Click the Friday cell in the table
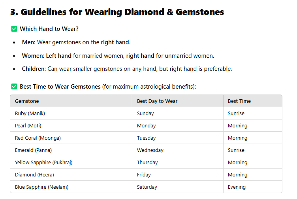297x199 pixels. (178, 175)
